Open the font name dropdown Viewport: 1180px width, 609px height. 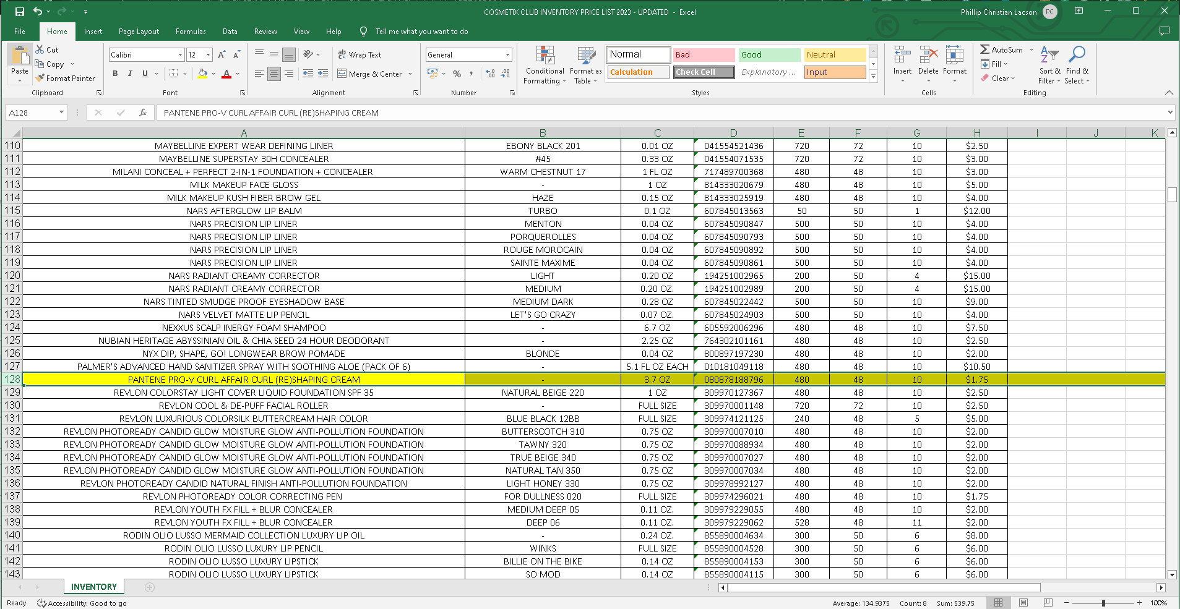pos(180,55)
